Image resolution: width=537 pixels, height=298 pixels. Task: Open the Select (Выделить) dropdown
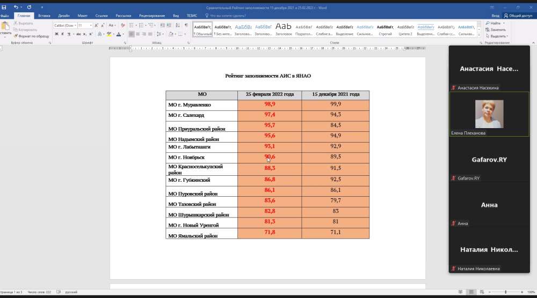coord(497,36)
